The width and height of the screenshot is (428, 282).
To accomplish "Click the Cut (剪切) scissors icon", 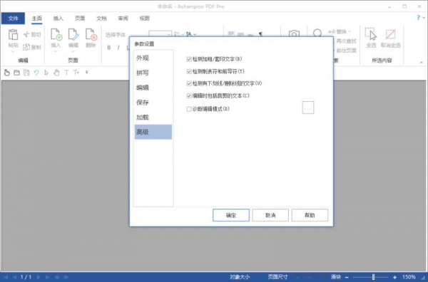I will tap(27, 34).
